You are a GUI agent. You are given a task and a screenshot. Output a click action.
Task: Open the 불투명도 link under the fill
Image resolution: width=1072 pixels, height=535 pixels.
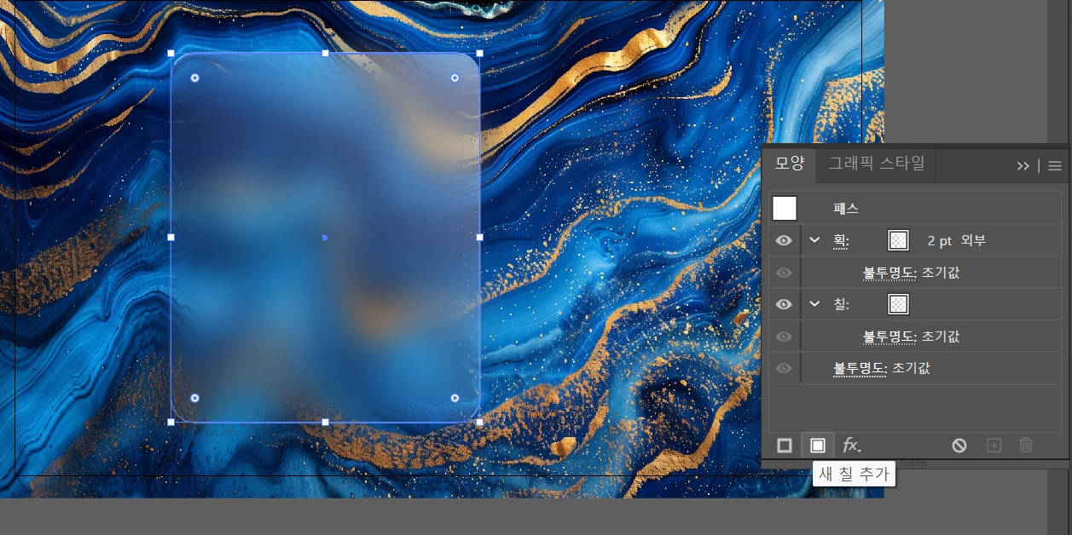click(889, 337)
